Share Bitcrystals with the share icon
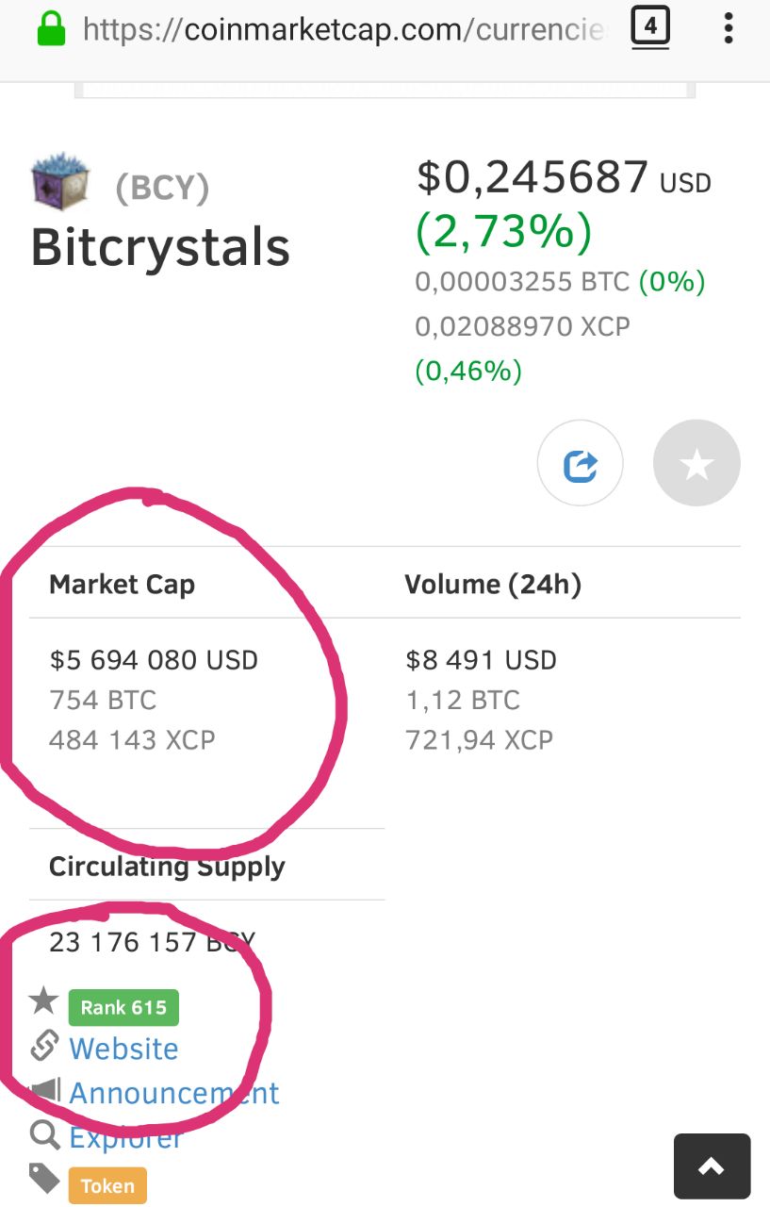The height and width of the screenshot is (1207, 770). point(581,464)
